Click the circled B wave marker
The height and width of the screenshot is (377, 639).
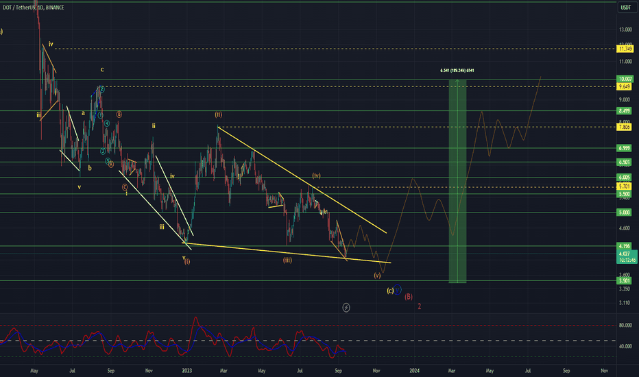tap(119, 114)
